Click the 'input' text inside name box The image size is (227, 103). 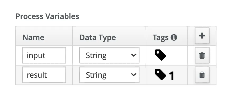coord(36,56)
